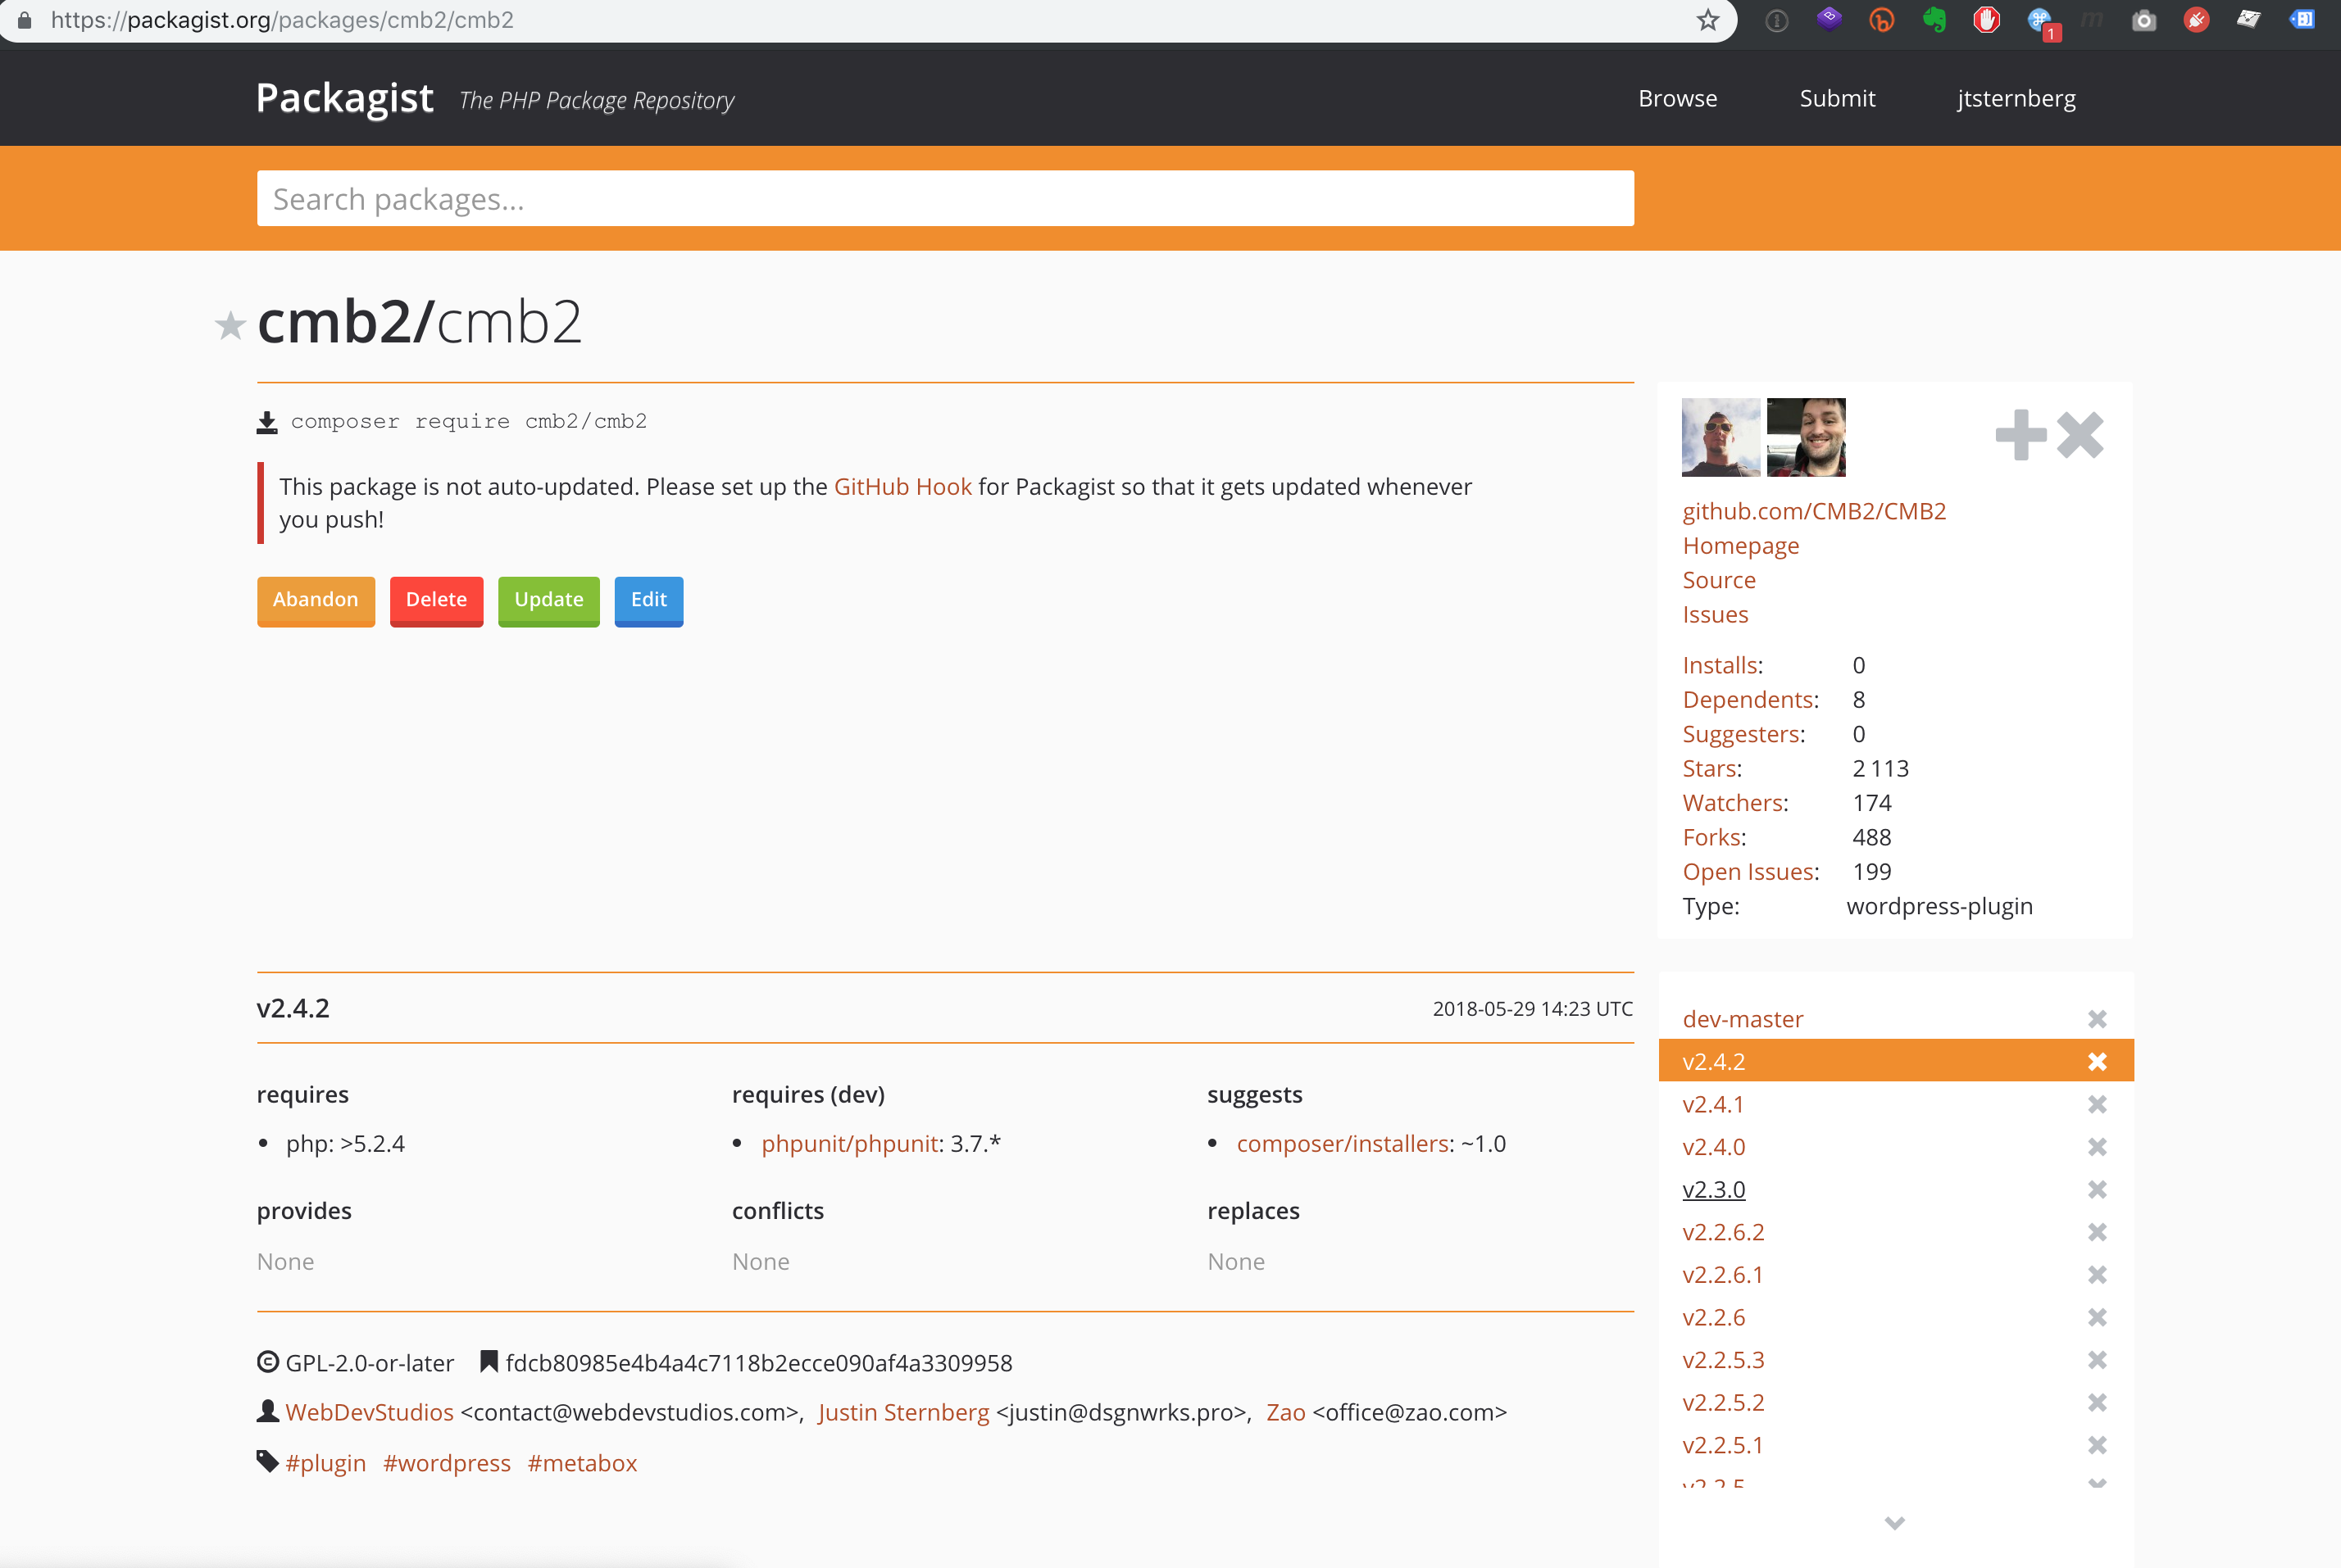The height and width of the screenshot is (1568, 2341).
Task: Go to the Submit page
Action: (x=1837, y=98)
